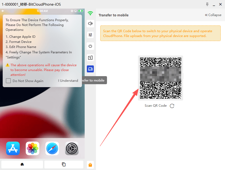This screenshot has width=225, height=170.
Task: Open the sliders adjustment settings icon
Action: (90, 35)
